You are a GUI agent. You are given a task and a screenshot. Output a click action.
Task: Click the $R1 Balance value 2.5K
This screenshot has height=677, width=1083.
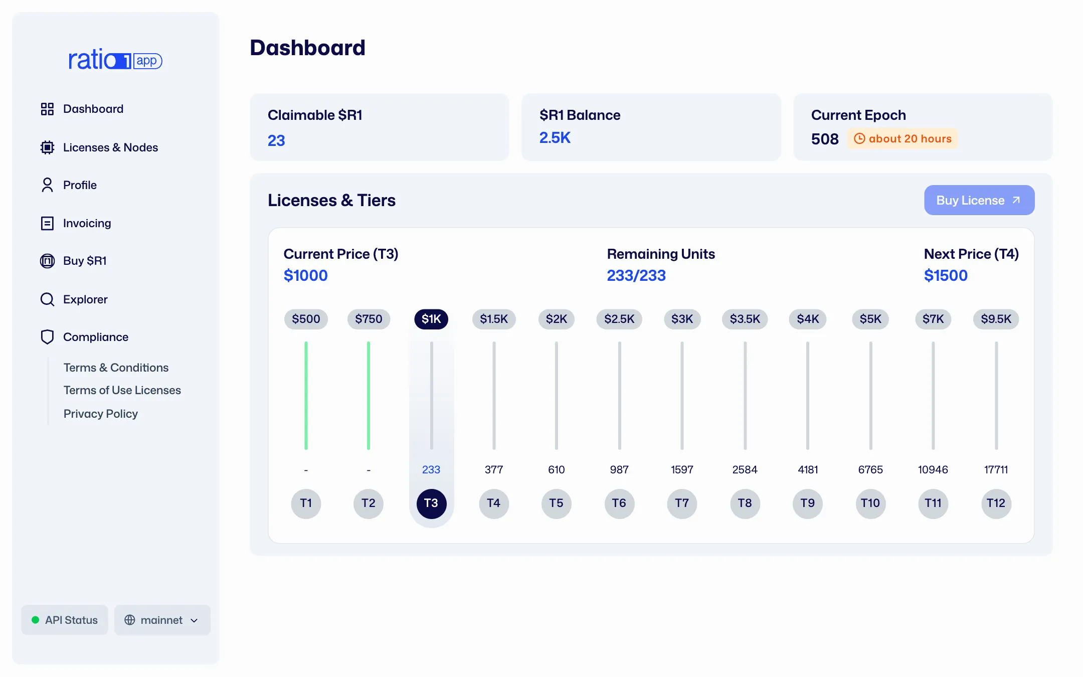[x=555, y=137]
